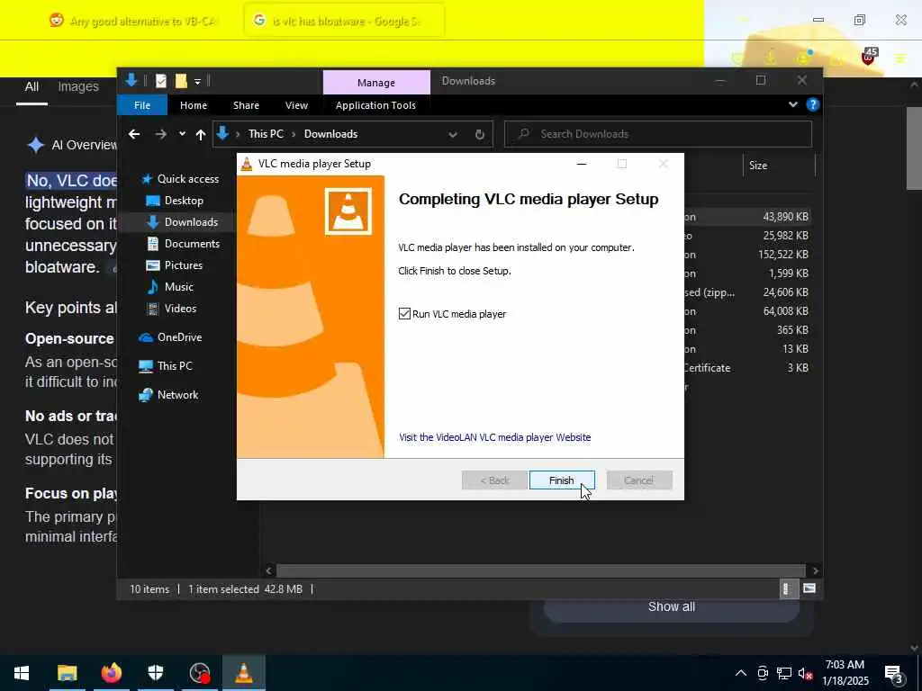Viewport: 922px width, 691px height.
Task: Switch to large icons view layout
Action: point(809,588)
